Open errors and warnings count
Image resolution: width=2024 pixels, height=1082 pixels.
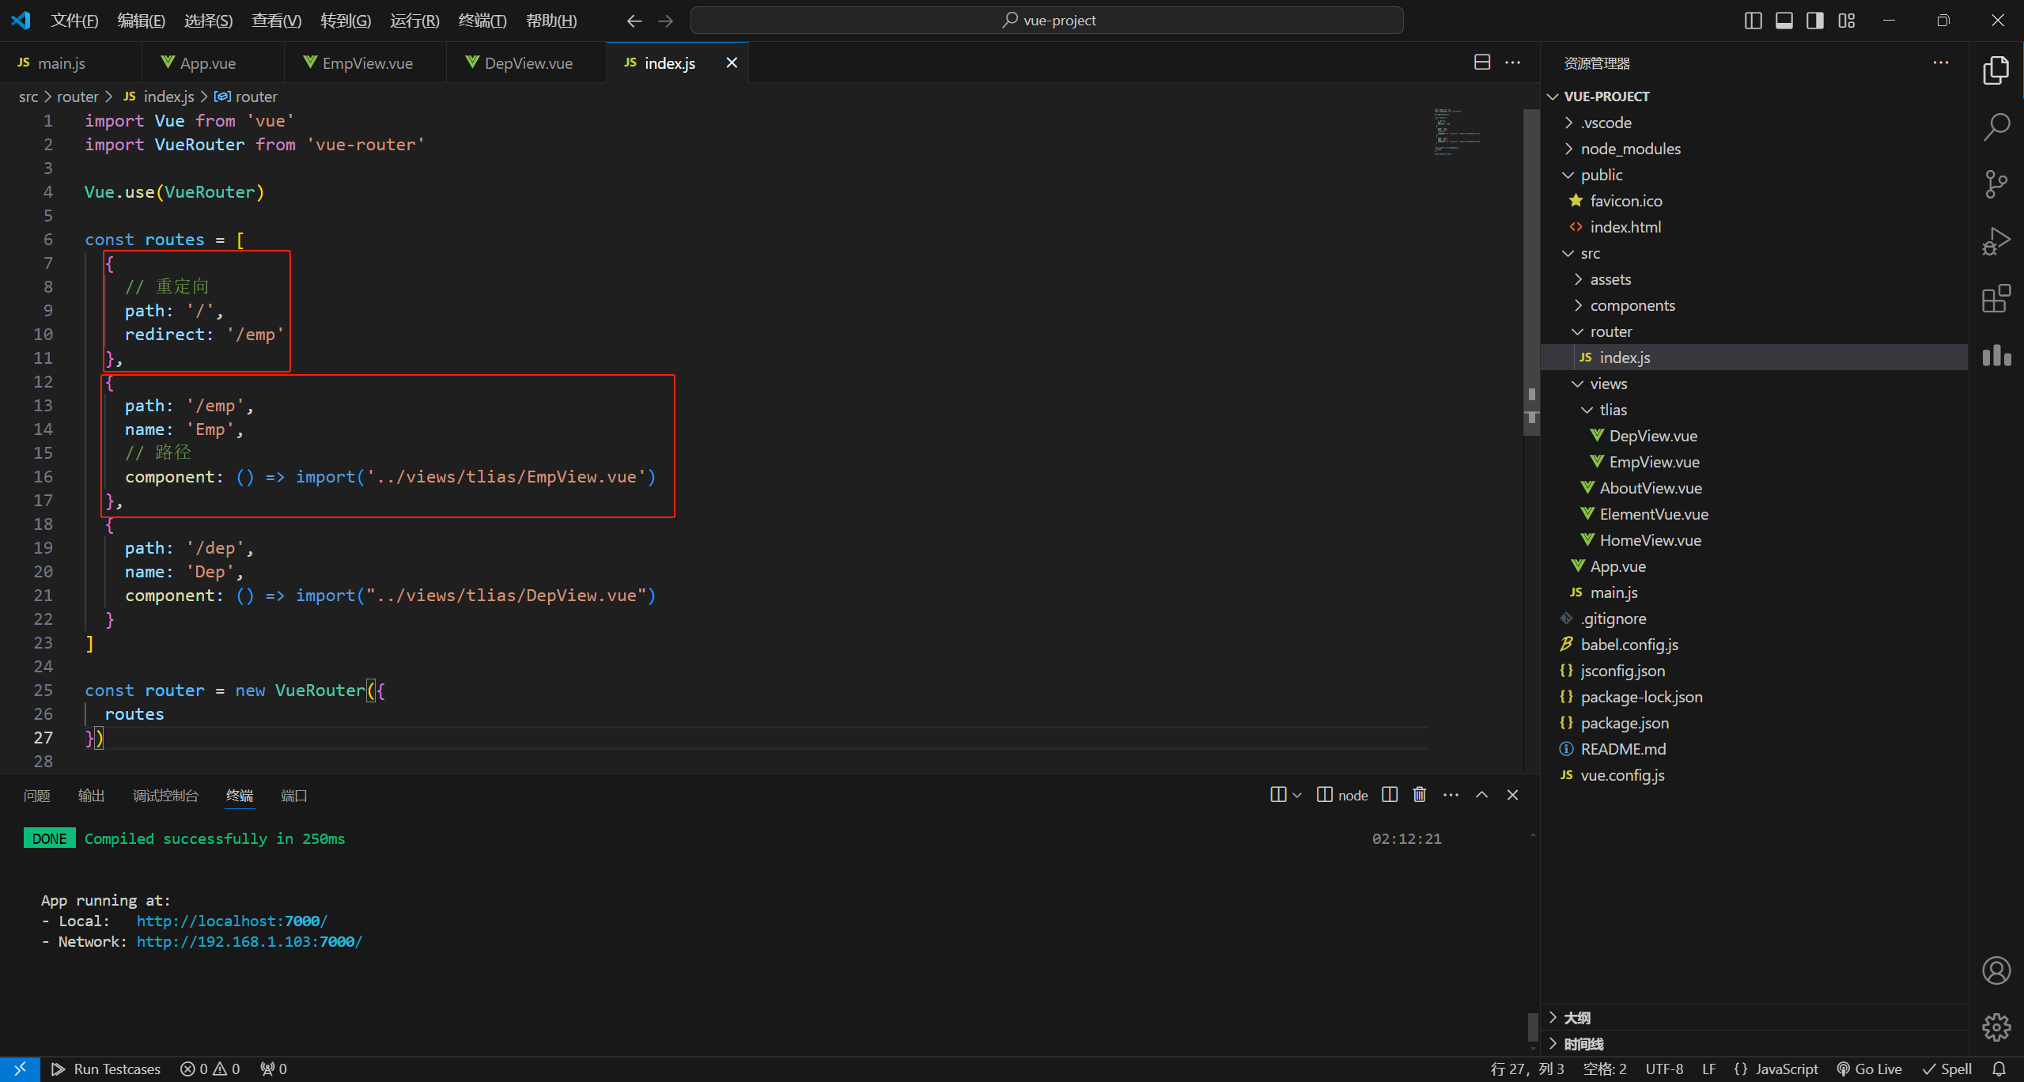coord(210,1069)
